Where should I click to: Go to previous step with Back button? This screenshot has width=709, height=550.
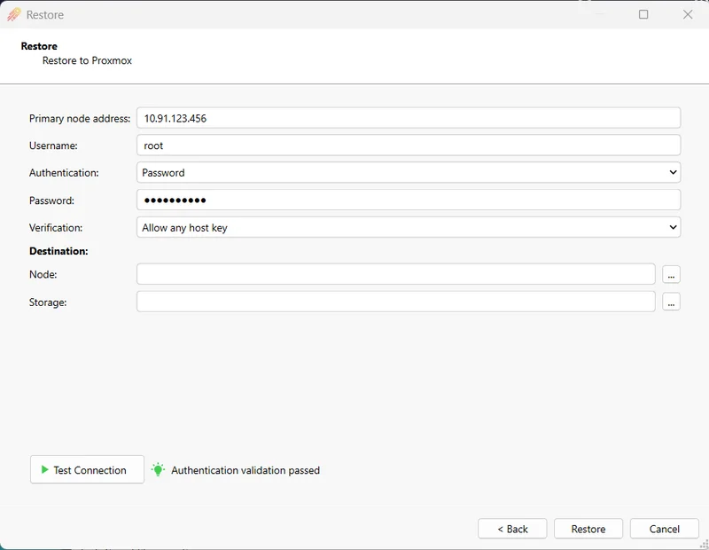click(512, 529)
